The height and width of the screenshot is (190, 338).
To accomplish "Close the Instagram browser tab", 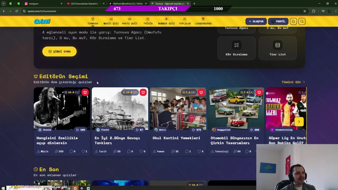I will (x=62, y=4).
